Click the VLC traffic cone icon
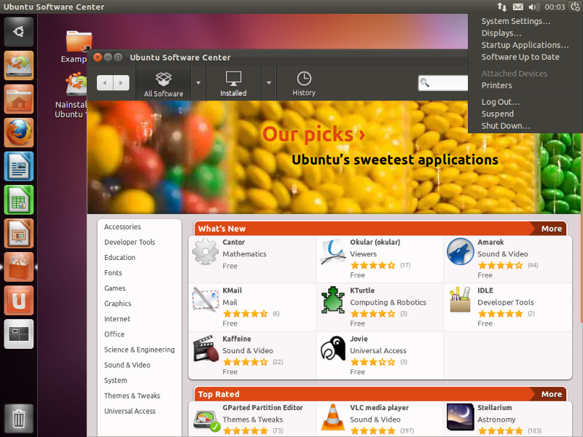This screenshot has width=583, height=437. click(333, 417)
